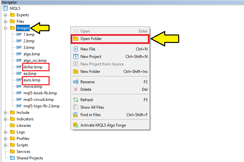Select mql5-book-fb.bmp file

40,93
